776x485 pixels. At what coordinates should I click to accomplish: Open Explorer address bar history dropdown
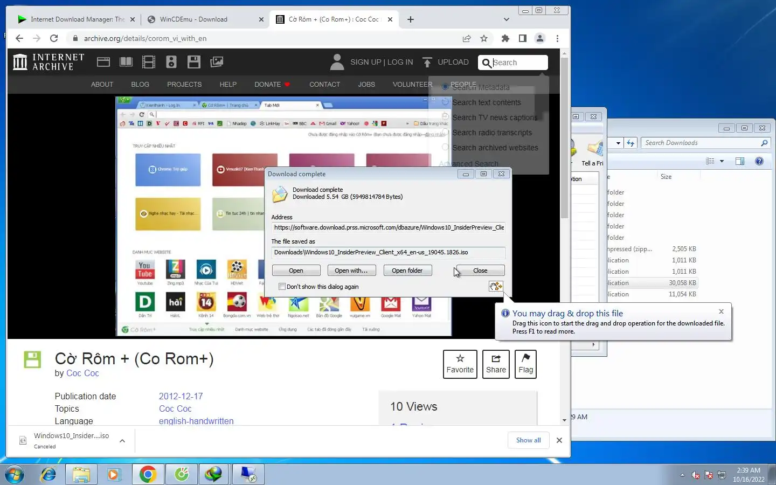618,143
